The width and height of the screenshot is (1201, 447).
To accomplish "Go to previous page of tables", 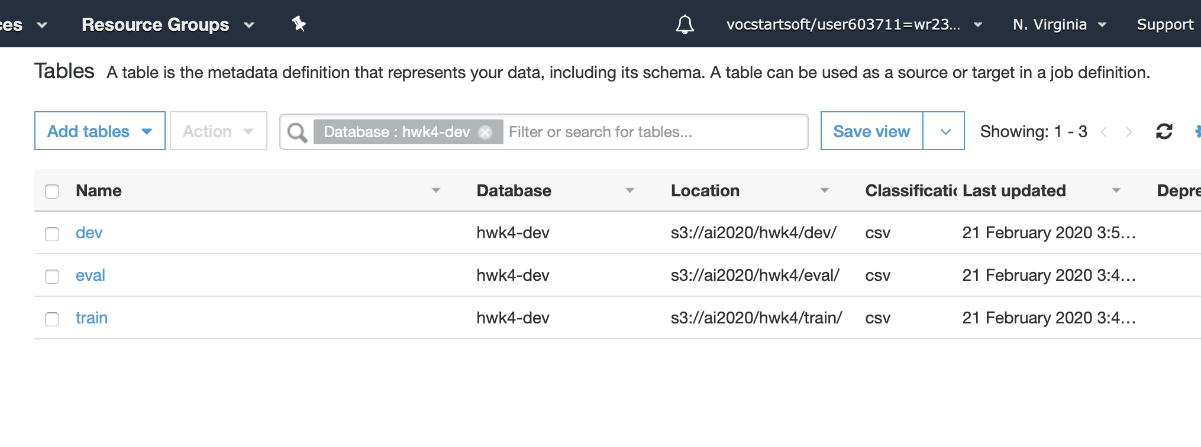I will tap(1103, 132).
